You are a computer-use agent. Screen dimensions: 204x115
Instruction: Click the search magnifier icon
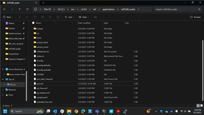tap(199, 9)
